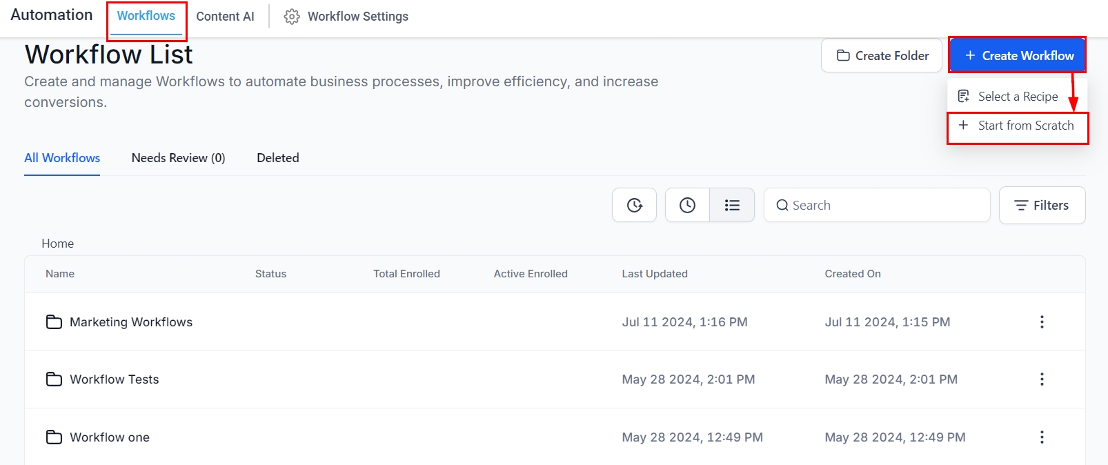Click the Create Folder button
The image size is (1108, 465).
[882, 56]
